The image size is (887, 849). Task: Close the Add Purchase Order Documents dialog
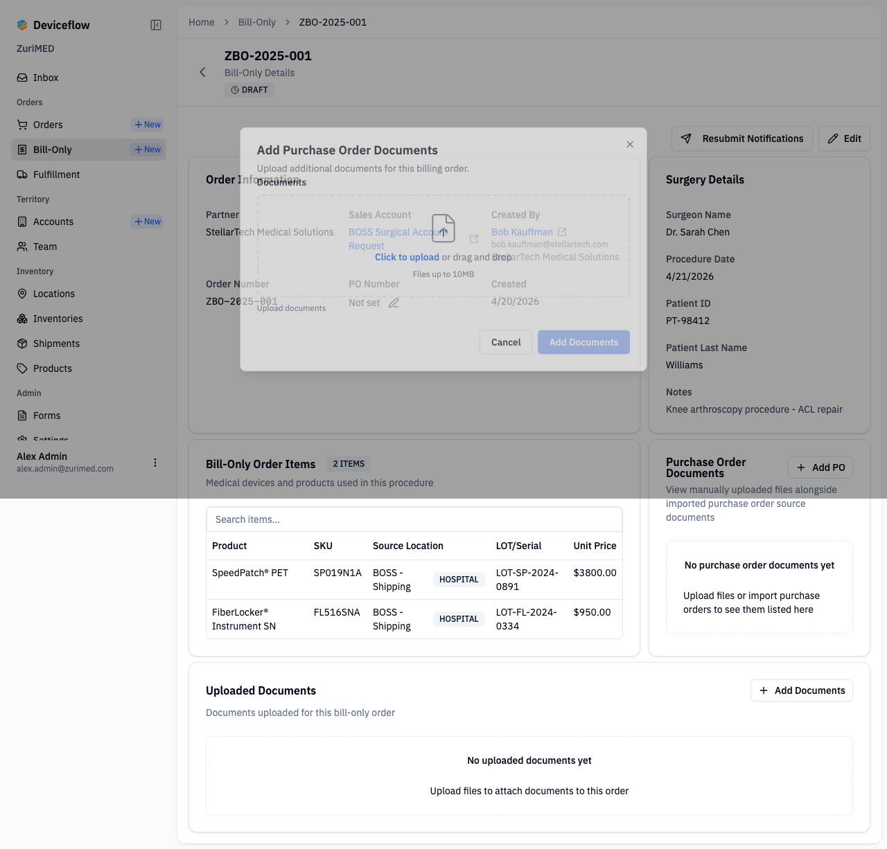click(x=630, y=144)
